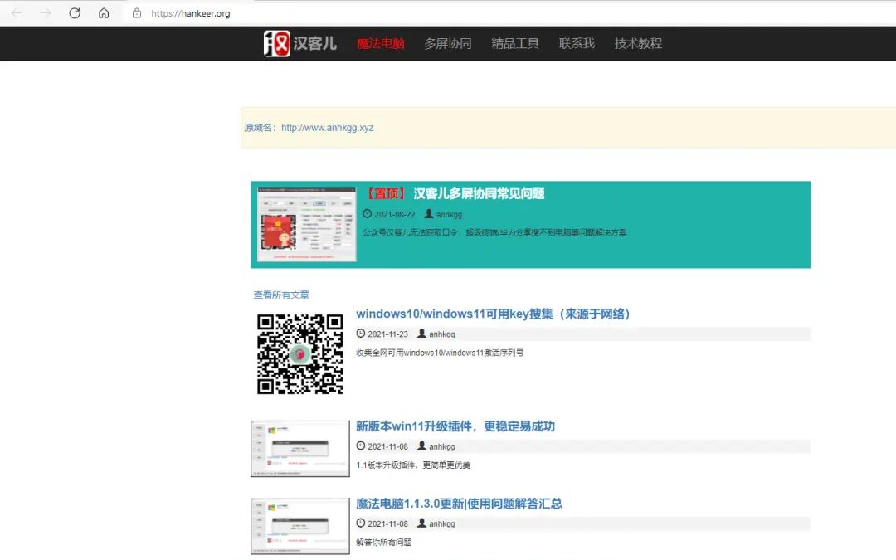Click the date text 2021-11-23

click(387, 334)
